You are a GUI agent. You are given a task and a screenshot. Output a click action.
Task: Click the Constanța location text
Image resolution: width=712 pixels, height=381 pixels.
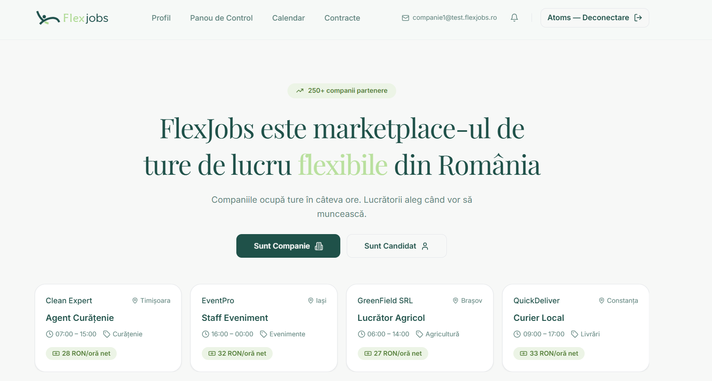622,301
